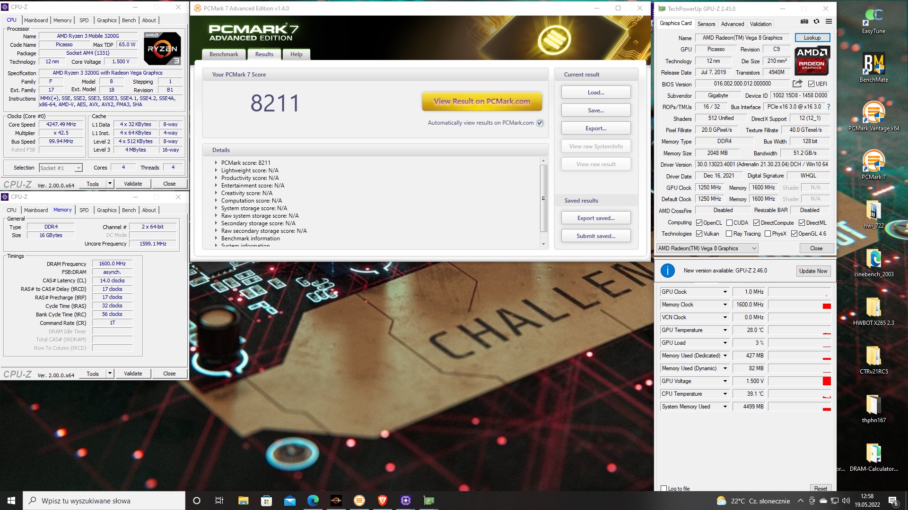The width and height of the screenshot is (908, 510).
Task: Open PCMark 7 desktop icon
Action: [873, 164]
